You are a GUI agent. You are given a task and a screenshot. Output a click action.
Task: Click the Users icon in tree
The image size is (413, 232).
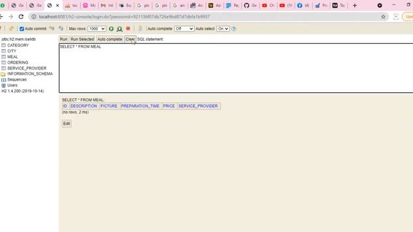(3, 86)
